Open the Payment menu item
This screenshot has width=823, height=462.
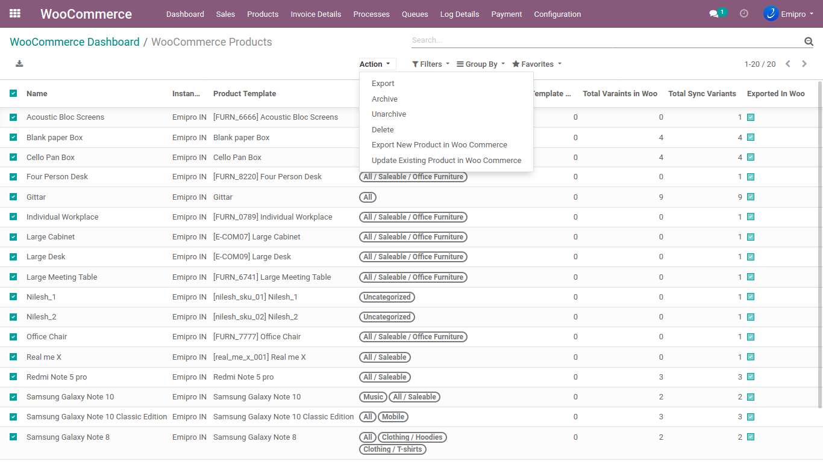(507, 14)
